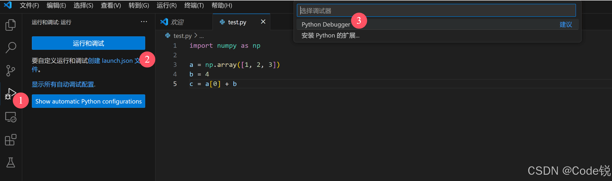Screen dimensions: 612x181
Task: Open the 编辑(E) menu
Action: click(x=56, y=5)
